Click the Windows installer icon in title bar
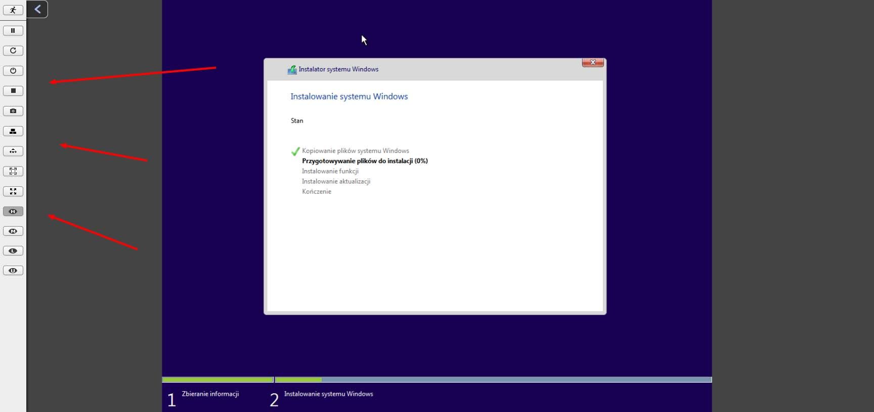874x412 pixels. 292,70
